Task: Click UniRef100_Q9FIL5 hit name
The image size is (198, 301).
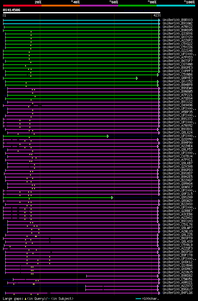Action: pyautogui.click(x=178, y=194)
